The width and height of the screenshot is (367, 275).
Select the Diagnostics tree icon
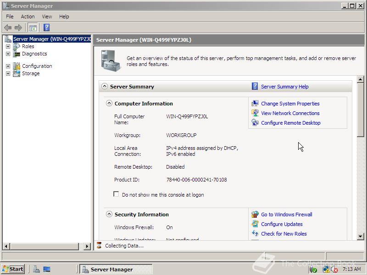(17, 54)
